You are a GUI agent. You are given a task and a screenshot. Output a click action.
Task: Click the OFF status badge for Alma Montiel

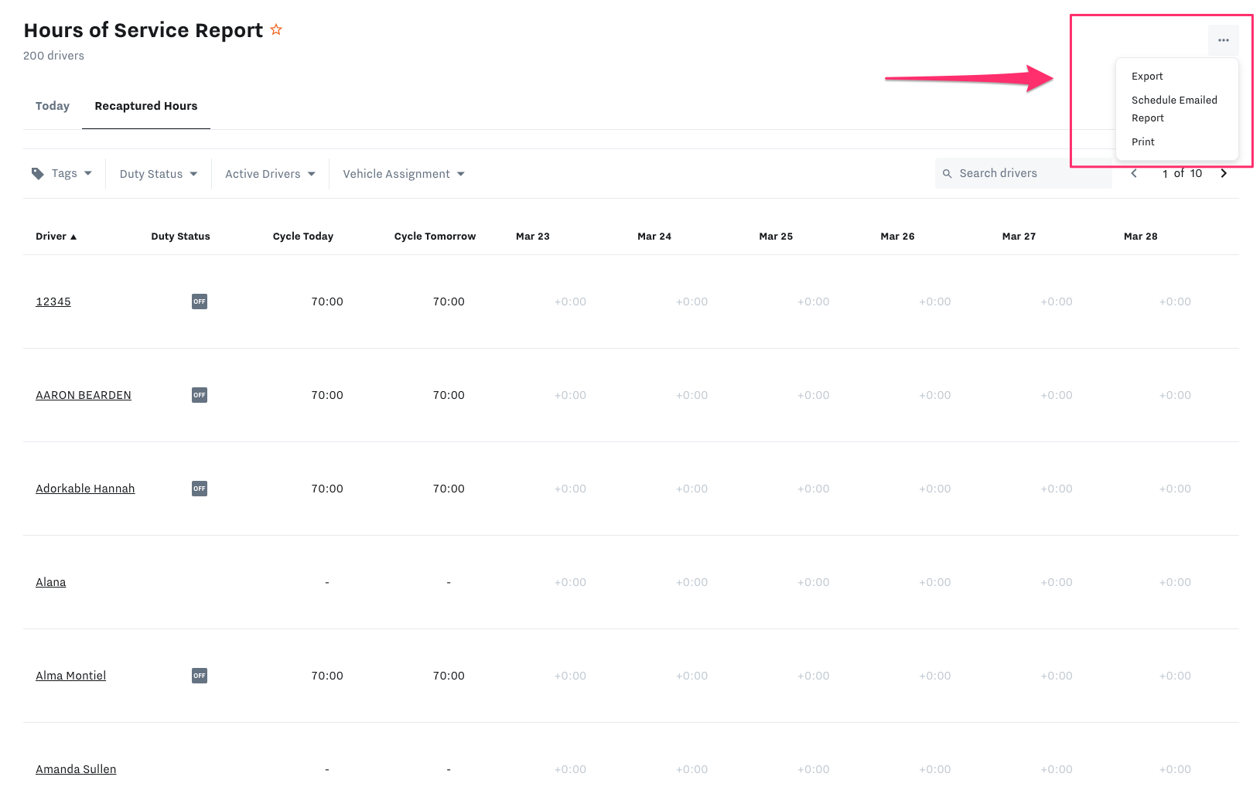pos(200,676)
